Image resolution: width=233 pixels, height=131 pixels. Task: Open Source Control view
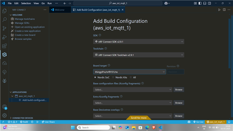point(4,28)
